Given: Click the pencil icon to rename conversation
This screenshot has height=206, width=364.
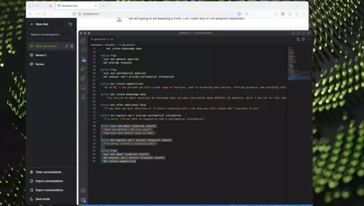Looking at the screenshot, I should (x=66, y=46).
